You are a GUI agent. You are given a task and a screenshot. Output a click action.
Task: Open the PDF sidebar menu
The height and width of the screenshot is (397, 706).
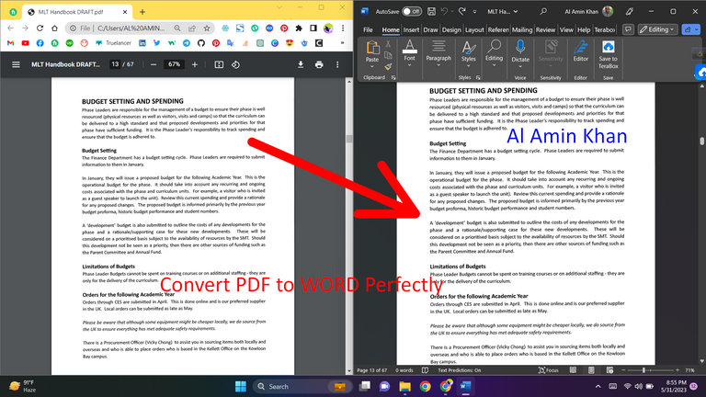16,64
